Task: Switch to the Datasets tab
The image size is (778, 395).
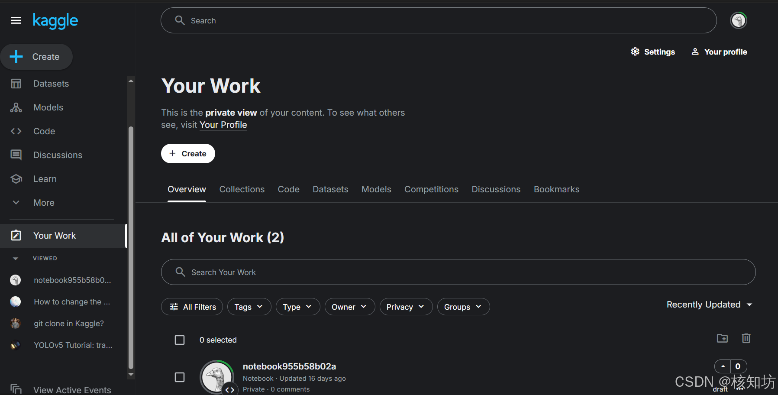Action: (x=330, y=189)
